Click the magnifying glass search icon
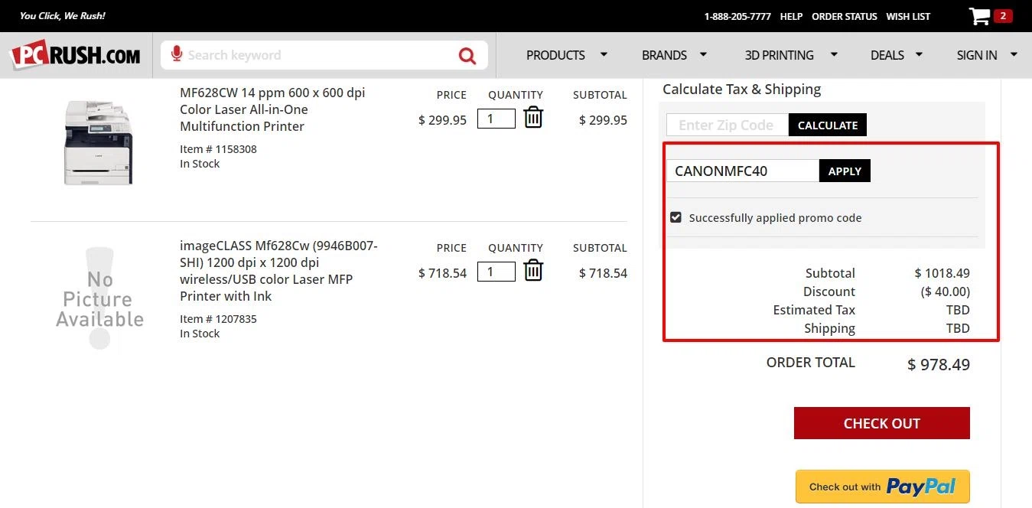The width and height of the screenshot is (1032, 508). tap(467, 55)
